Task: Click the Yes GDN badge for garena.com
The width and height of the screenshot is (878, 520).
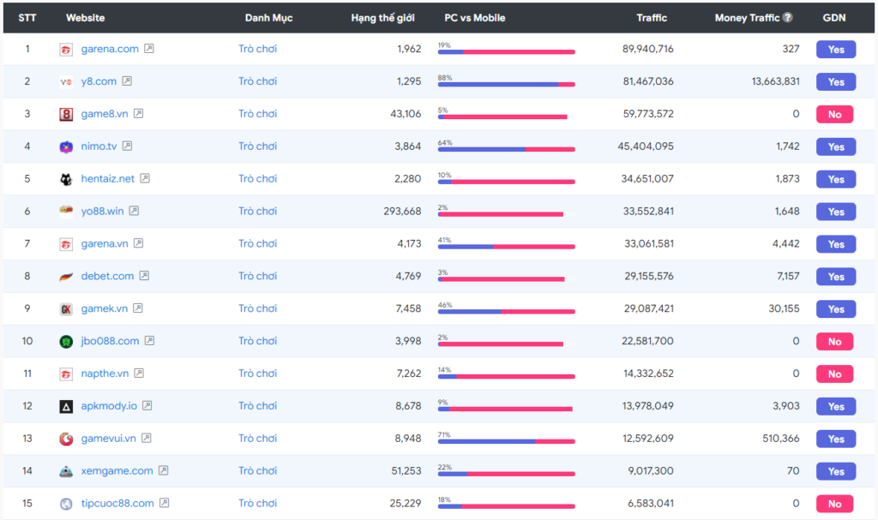Action: pyautogui.click(x=835, y=50)
